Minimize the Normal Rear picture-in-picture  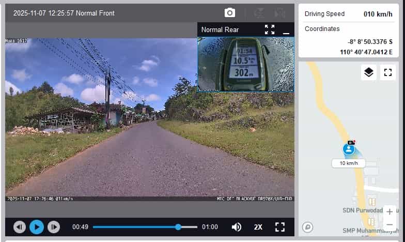click(286, 33)
